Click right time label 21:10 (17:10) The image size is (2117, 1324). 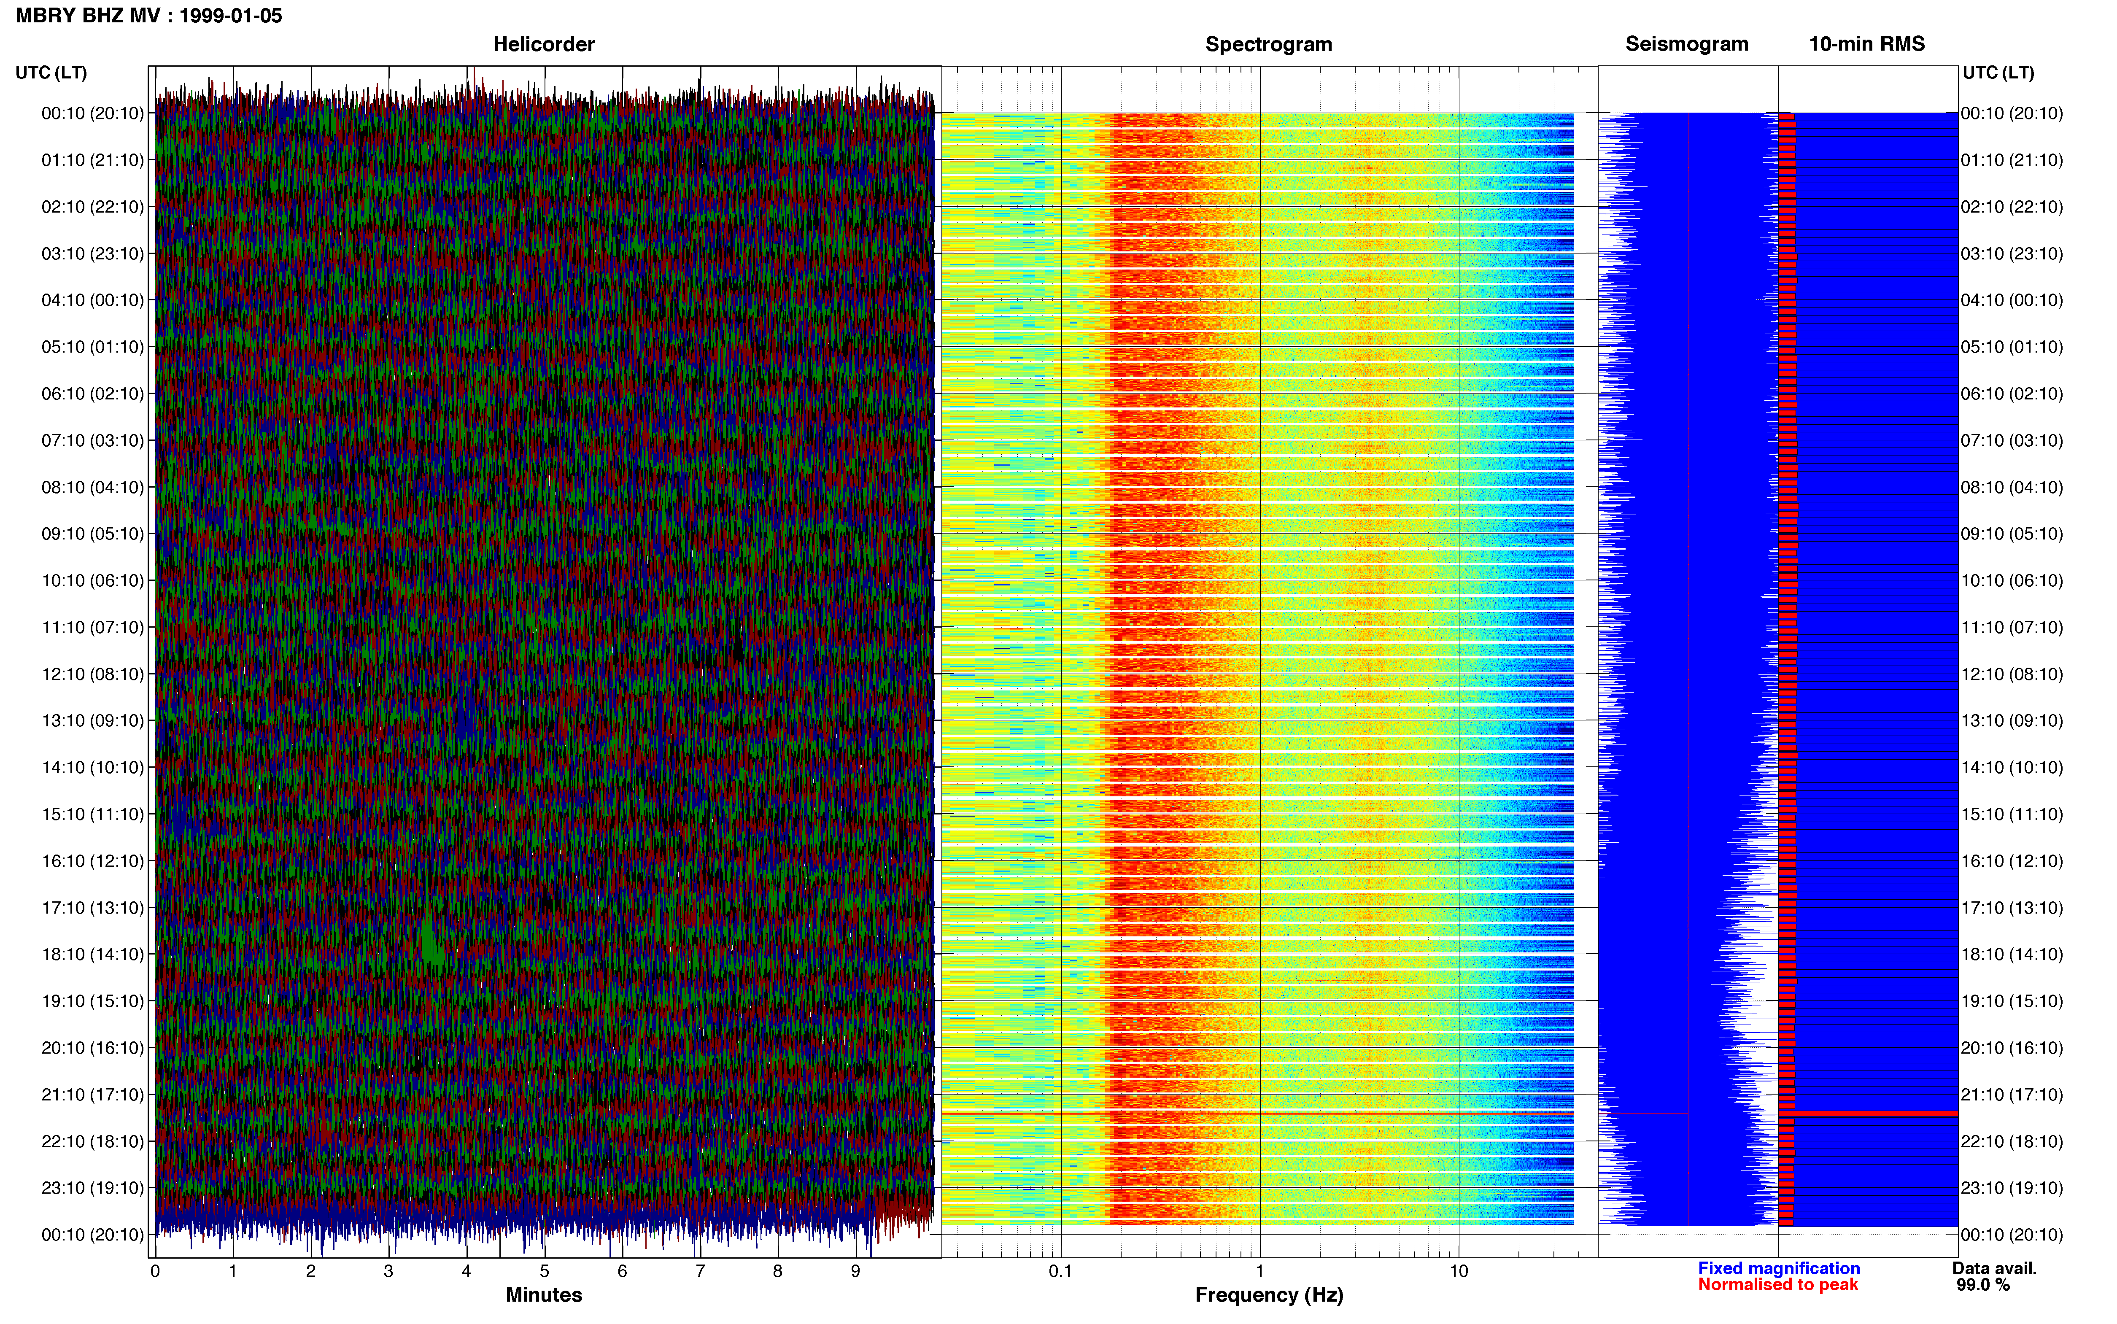2012,1095
